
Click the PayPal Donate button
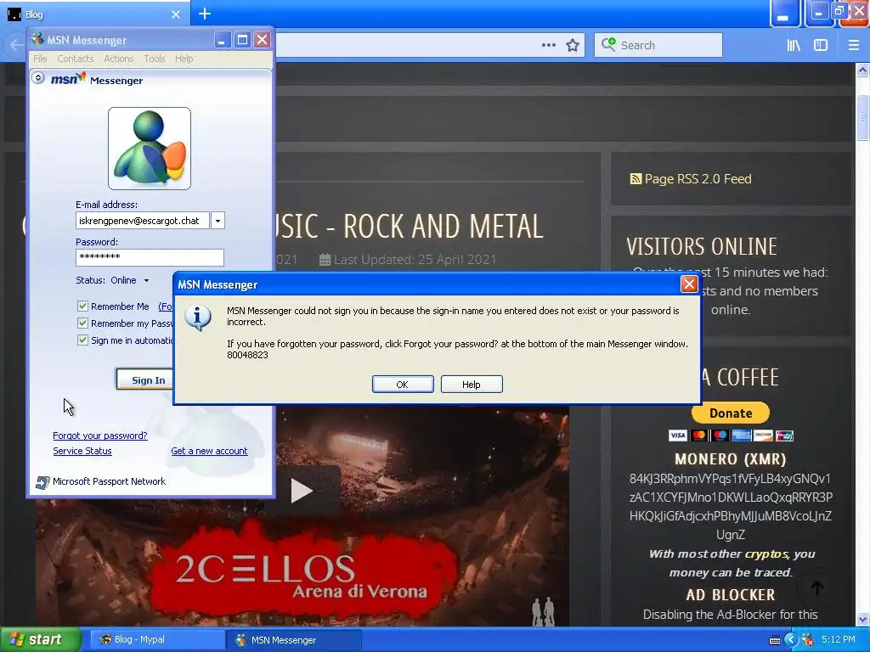point(730,413)
